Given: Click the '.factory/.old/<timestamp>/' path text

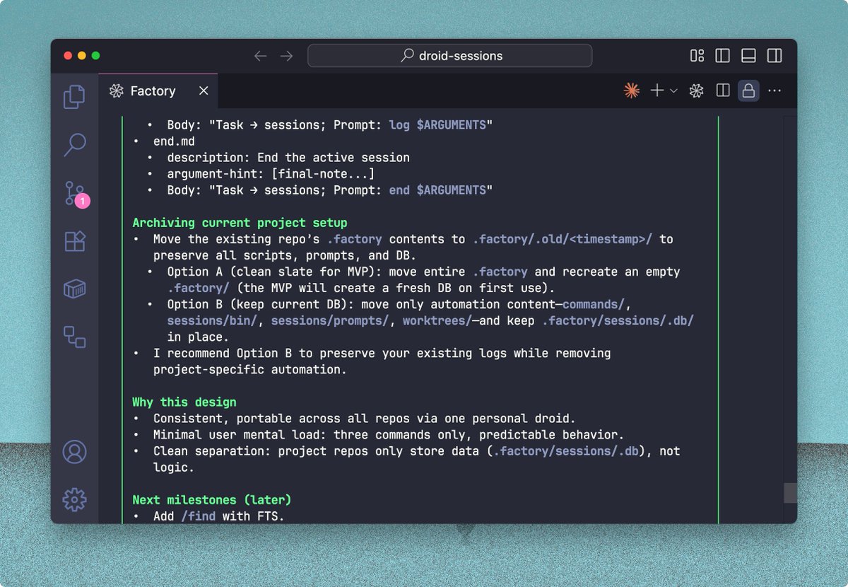Looking at the screenshot, I should [563, 239].
